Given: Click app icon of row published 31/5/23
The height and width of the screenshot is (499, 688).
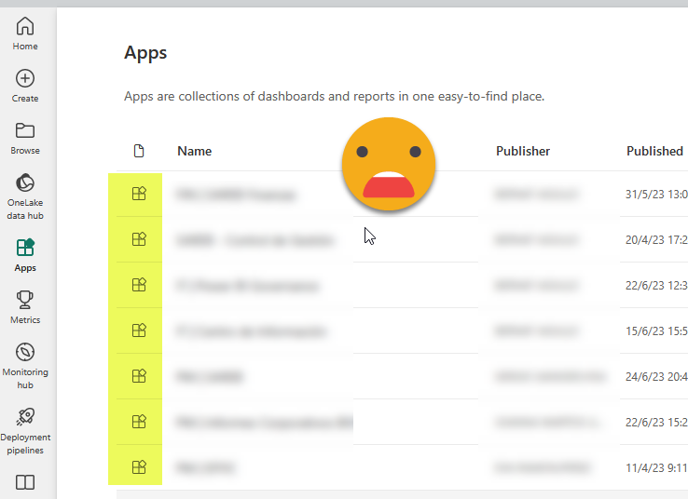Looking at the screenshot, I should point(139,194).
